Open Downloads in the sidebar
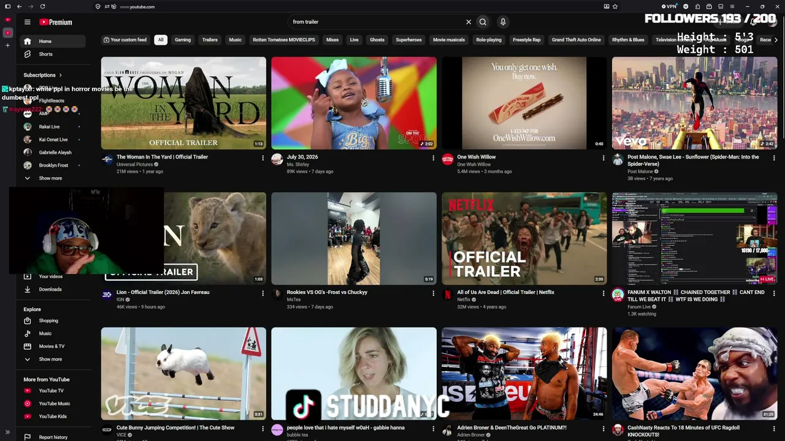 coord(52,289)
